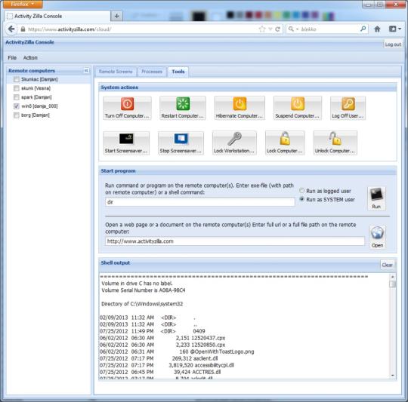Click the shell output scrollbar thumb
The height and width of the screenshot is (402, 408).
coord(392,284)
